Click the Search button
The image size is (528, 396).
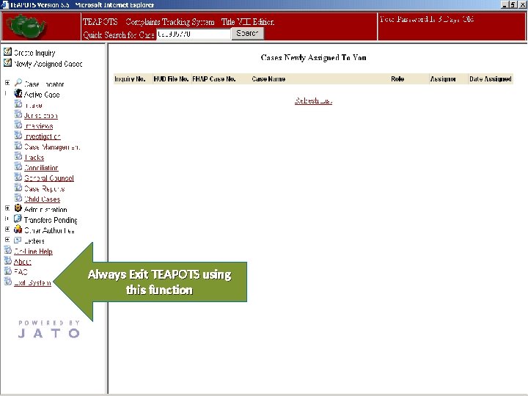(248, 33)
